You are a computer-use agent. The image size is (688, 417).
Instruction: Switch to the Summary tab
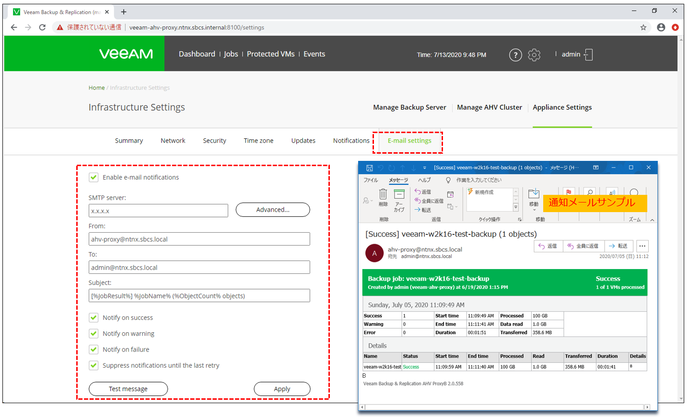pyautogui.click(x=129, y=141)
